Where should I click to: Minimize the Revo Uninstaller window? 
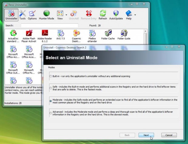coord(132,4)
